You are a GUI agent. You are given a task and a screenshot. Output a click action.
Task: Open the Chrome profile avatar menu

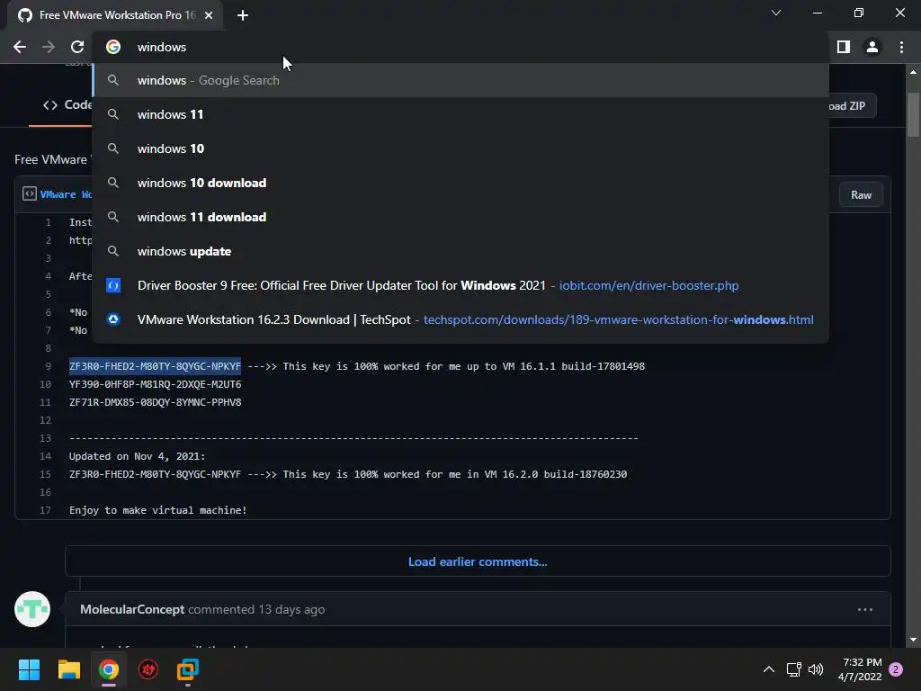[x=872, y=47]
